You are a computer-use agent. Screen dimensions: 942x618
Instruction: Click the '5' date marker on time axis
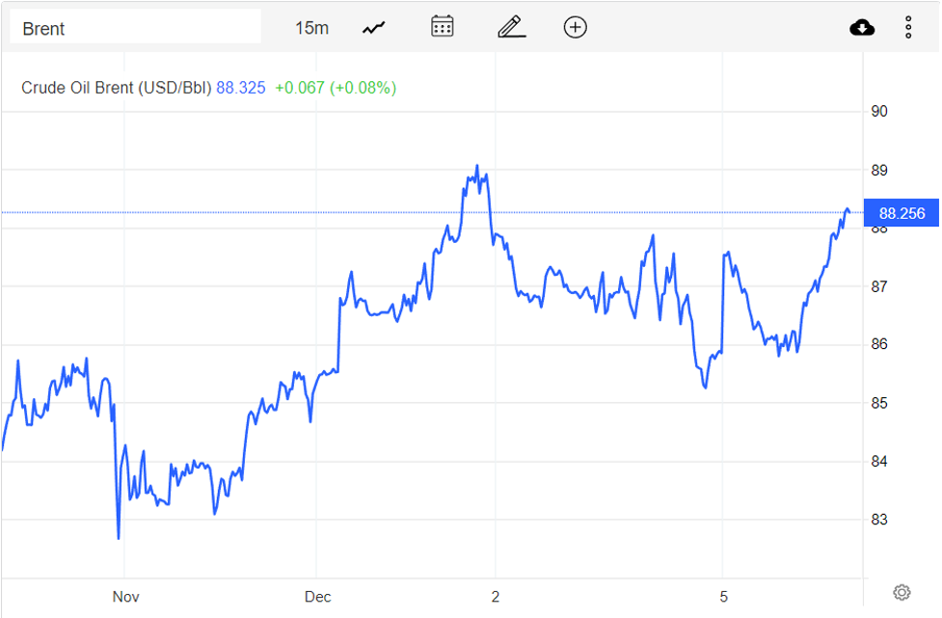click(723, 597)
